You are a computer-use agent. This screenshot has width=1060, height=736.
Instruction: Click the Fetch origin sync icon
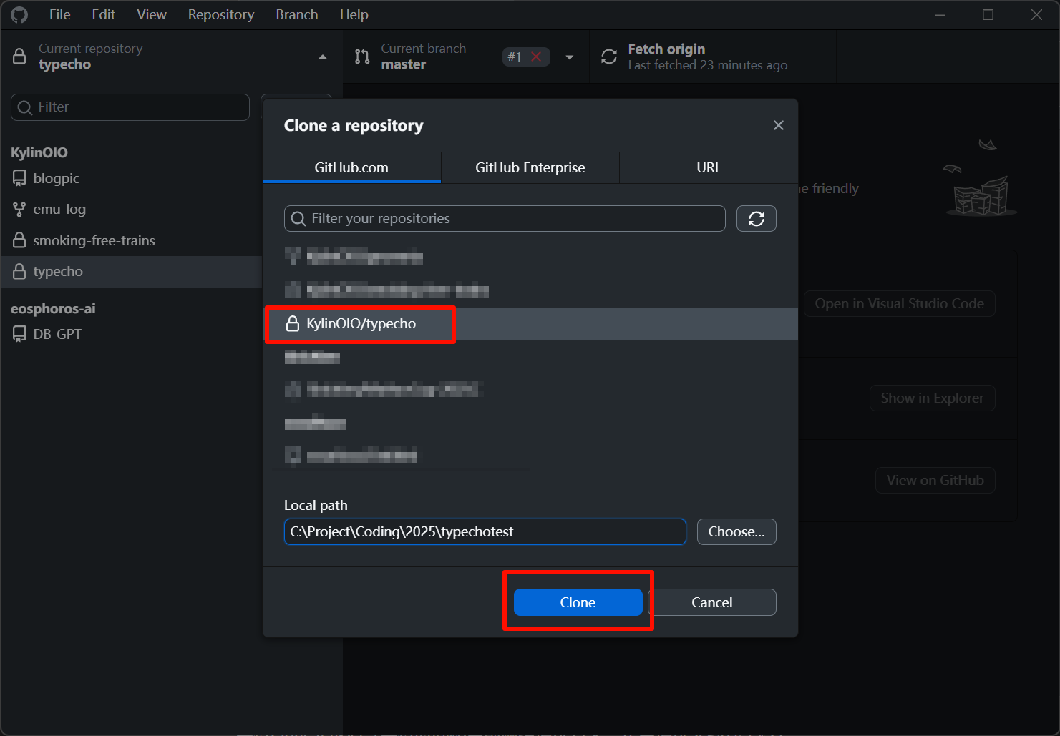(609, 57)
